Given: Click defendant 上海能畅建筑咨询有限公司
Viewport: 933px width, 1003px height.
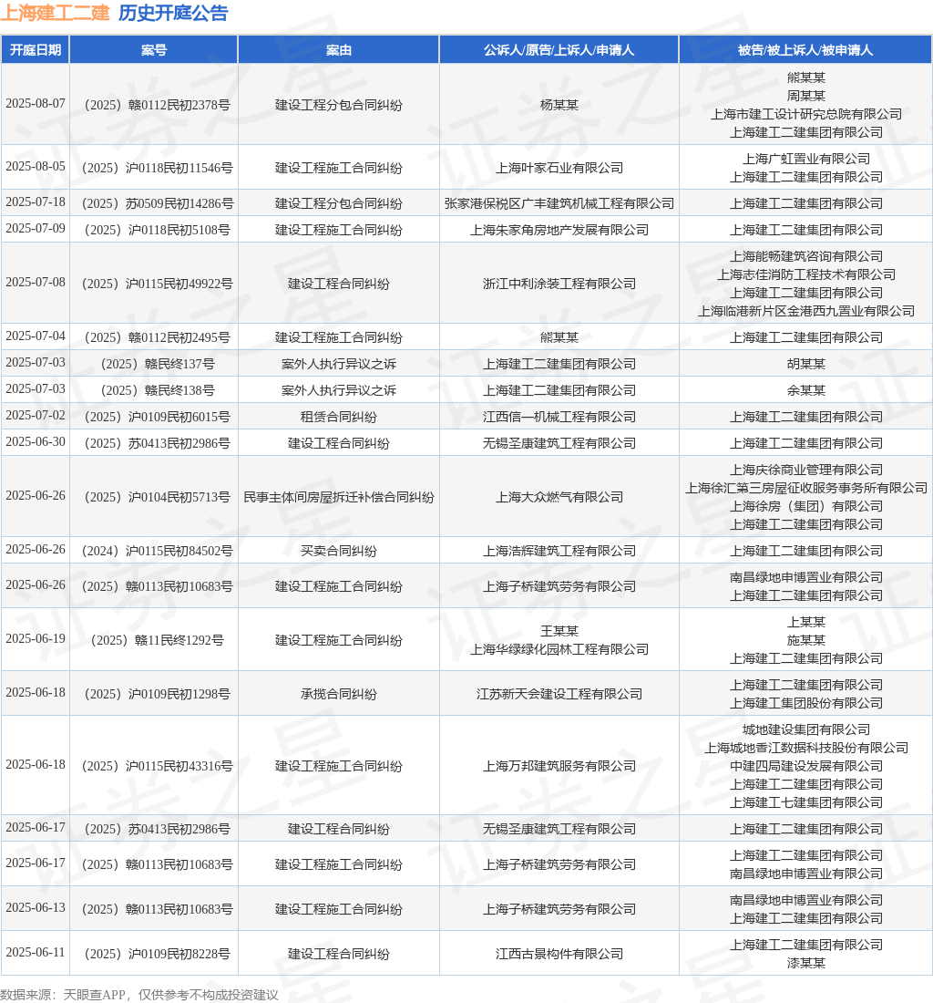Looking at the screenshot, I should pyautogui.click(x=805, y=256).
